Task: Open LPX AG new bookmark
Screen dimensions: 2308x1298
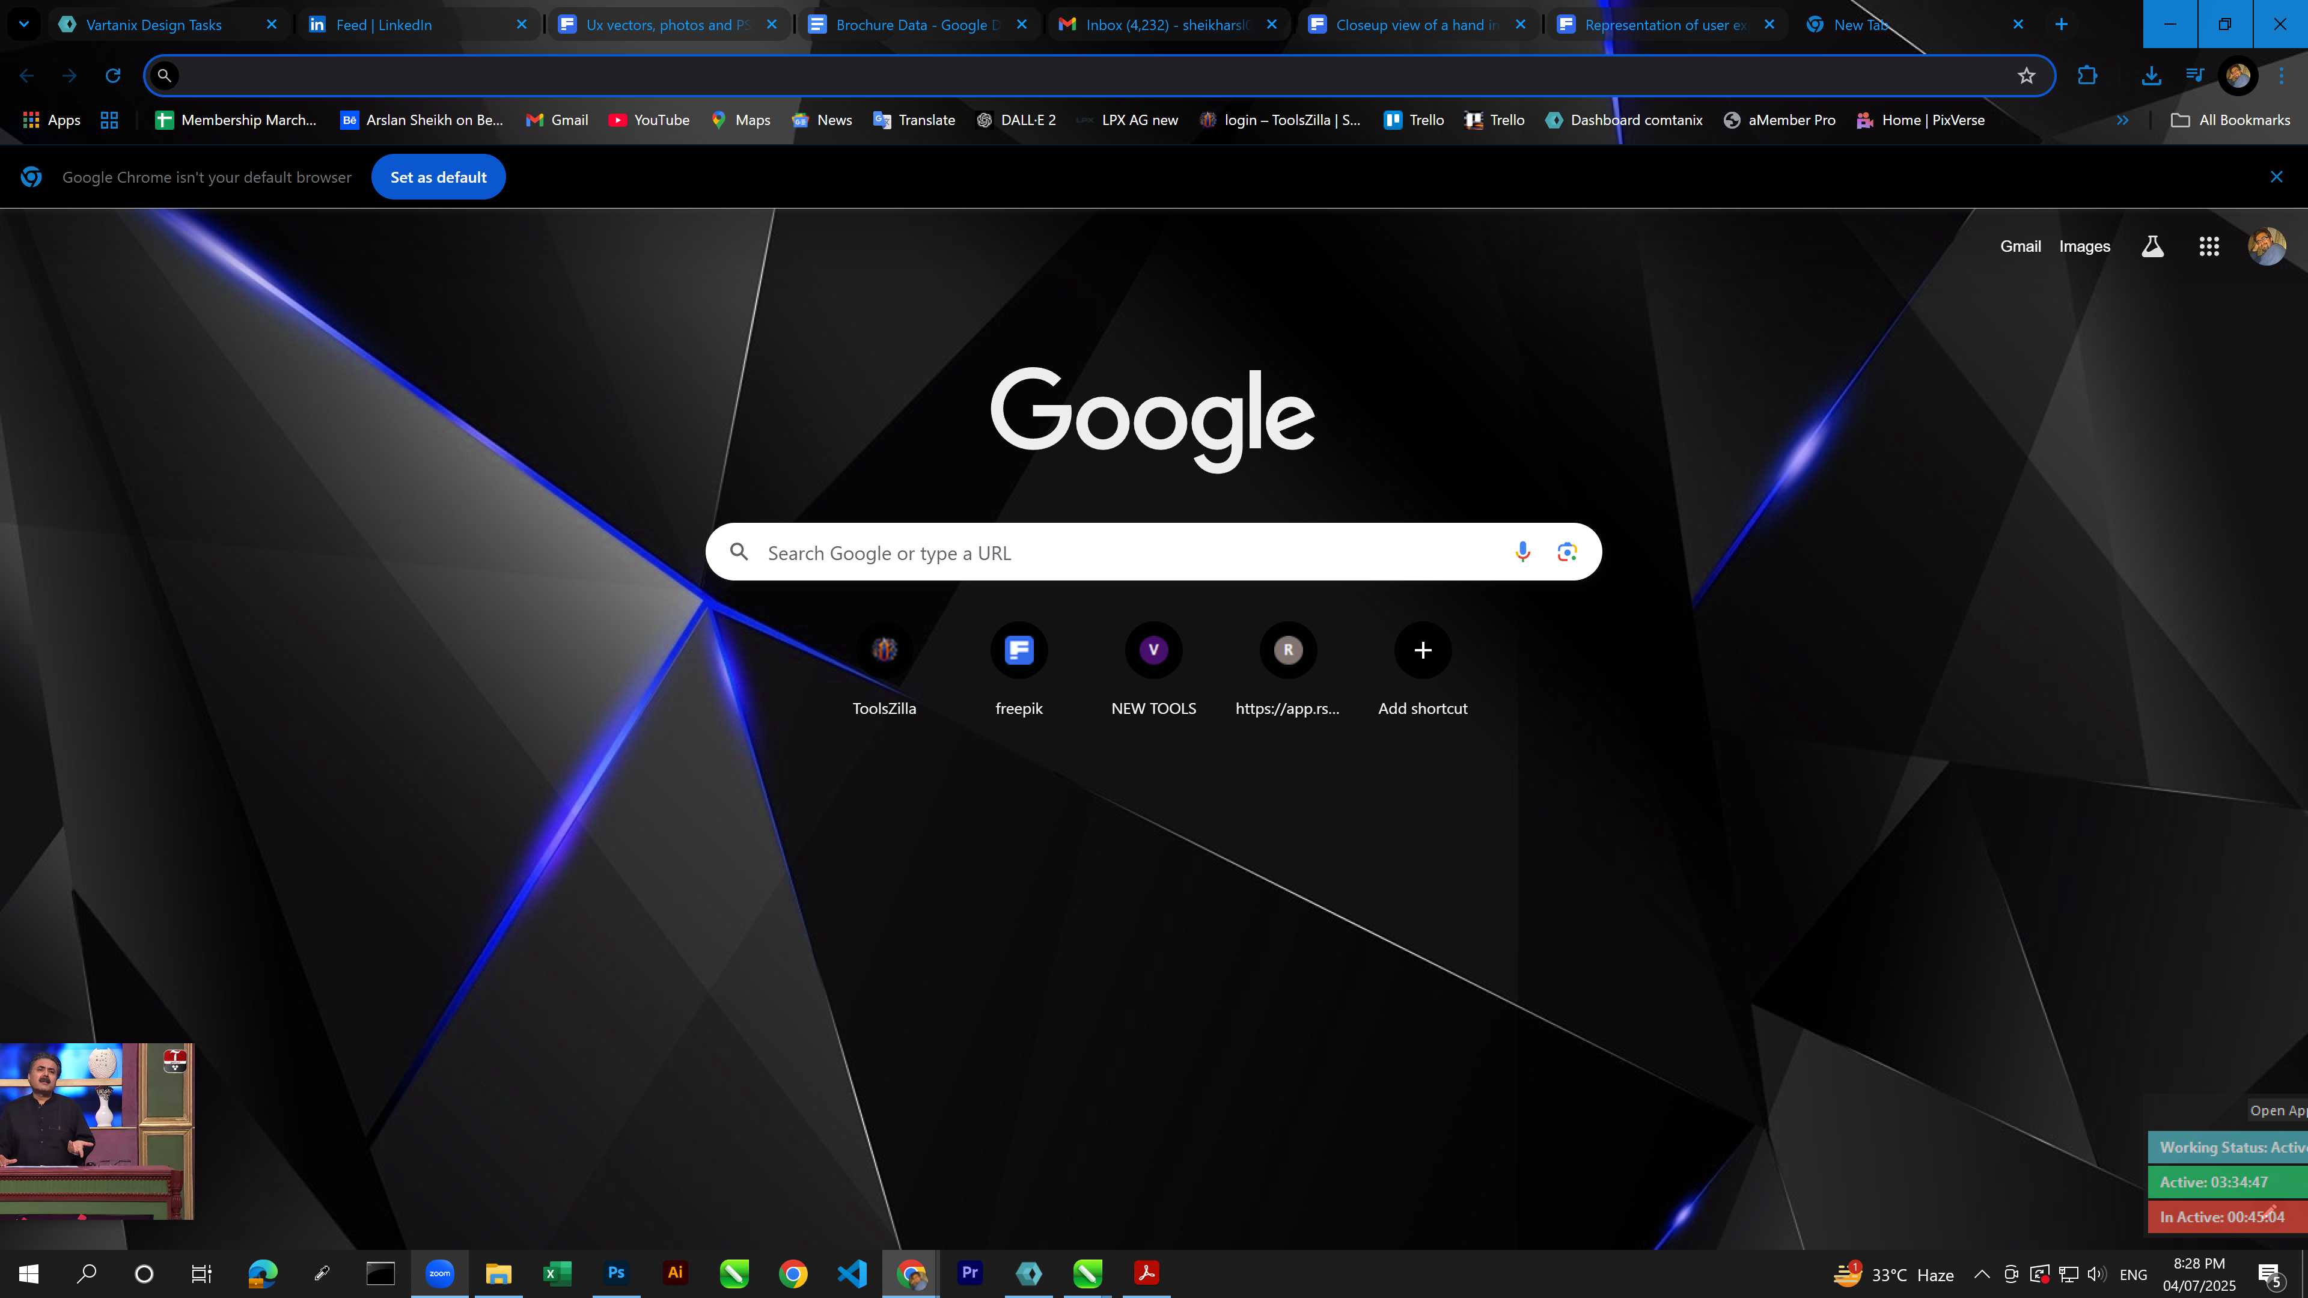Action: point(1127,120)
